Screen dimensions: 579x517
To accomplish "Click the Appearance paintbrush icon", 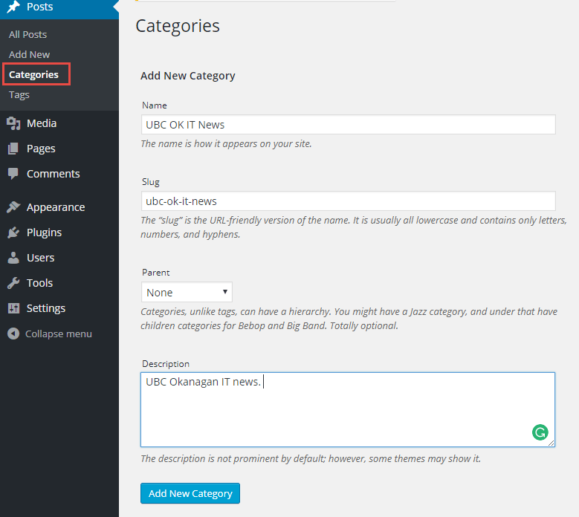I will click(13, 207).
